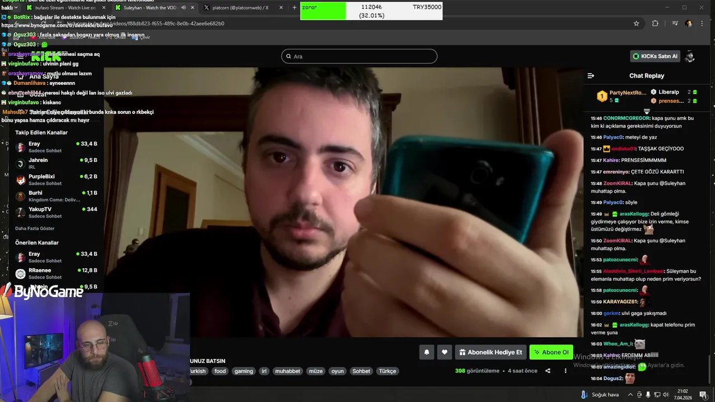This screenshot has width=715, height=402.
Task: Click username KARAYAGIZ61 in chat replay
Action: point(620,302)
